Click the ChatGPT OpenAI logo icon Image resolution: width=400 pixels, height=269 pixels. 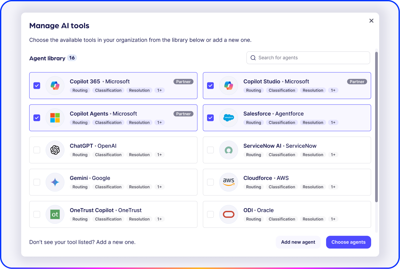click(x=55, y=150)
